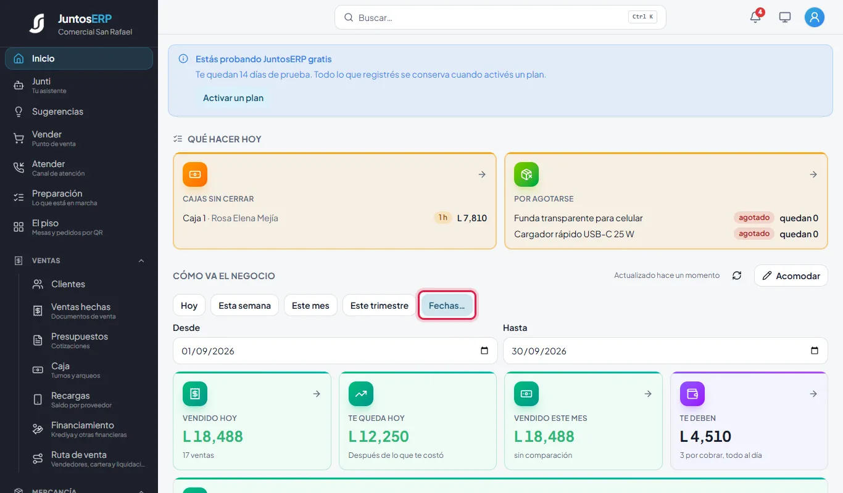Click the orange cash register icon
This screenshot has width=843, height=493.
click(x=195, y=174)
